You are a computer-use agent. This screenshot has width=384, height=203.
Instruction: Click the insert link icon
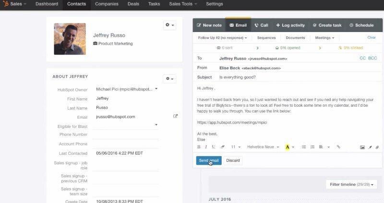(x=338, y=147)
